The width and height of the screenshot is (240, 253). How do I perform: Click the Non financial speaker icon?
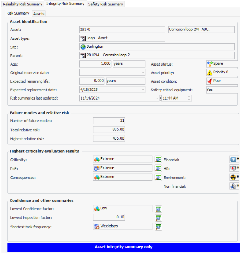[x=233, y=186]
